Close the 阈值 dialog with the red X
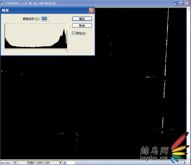Screen dimensions: 191x165 pos(92,11)
